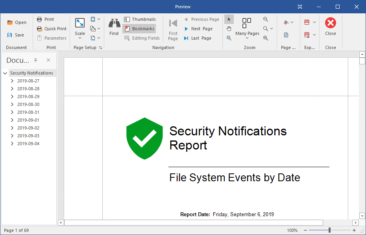
Task: Select the mouse pointer tool
Action: (x=229, y=19)
